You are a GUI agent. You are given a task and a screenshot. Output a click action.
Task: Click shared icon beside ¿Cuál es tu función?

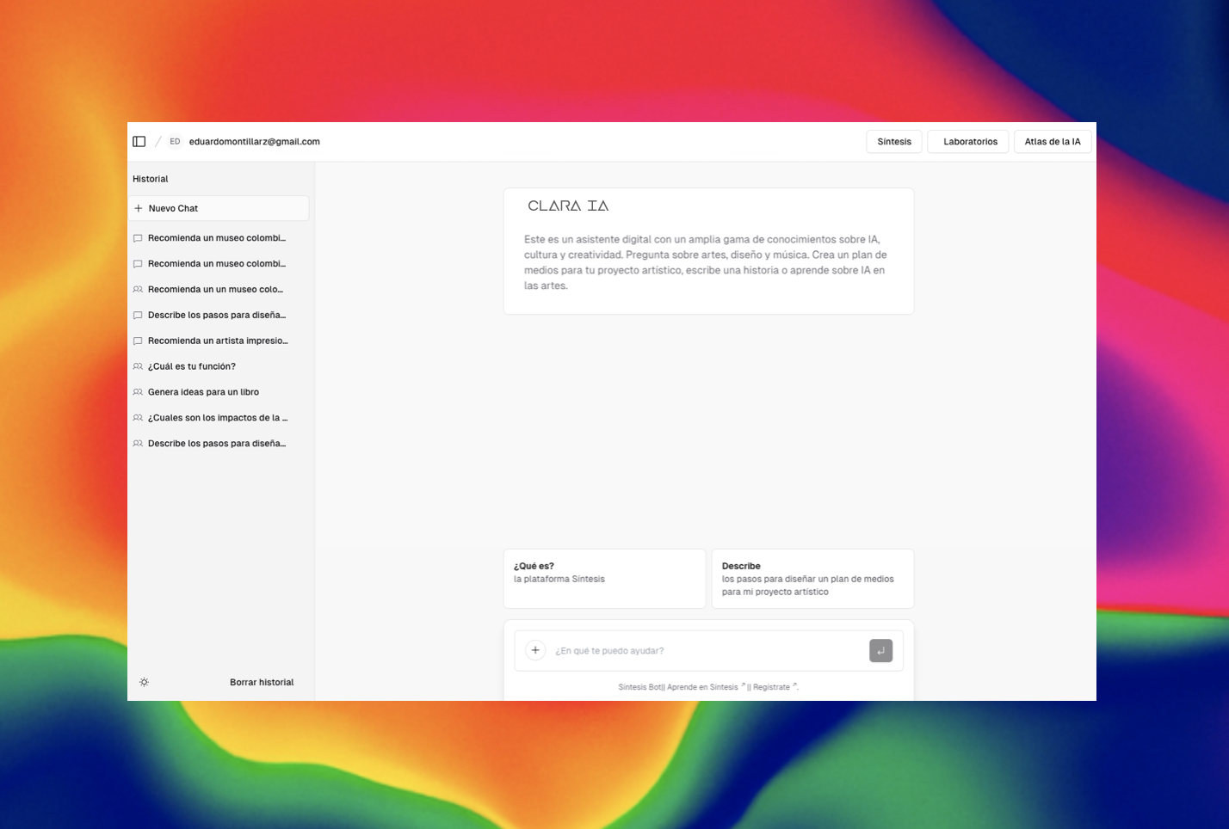[x=138, y=366]
